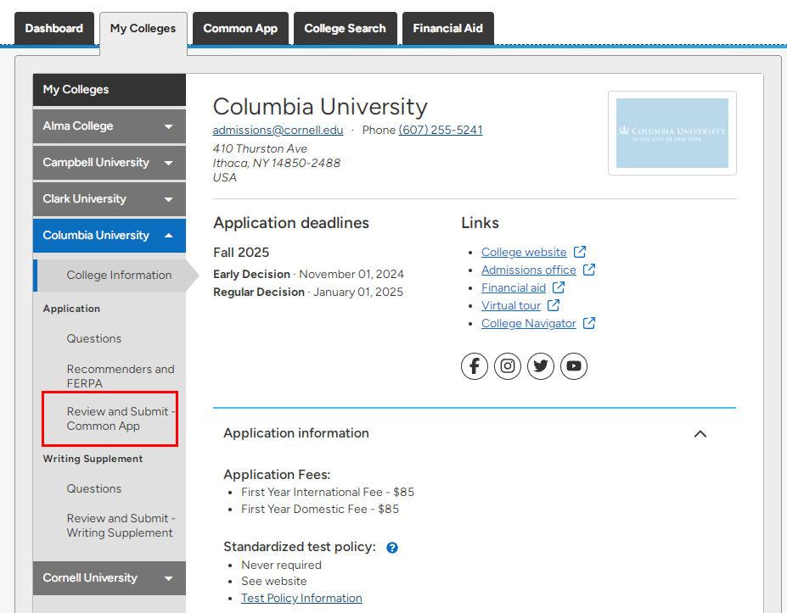The height and width of the screenshot is (613, 787).
Task: Click the Never required list item
Action: (282, 565)
